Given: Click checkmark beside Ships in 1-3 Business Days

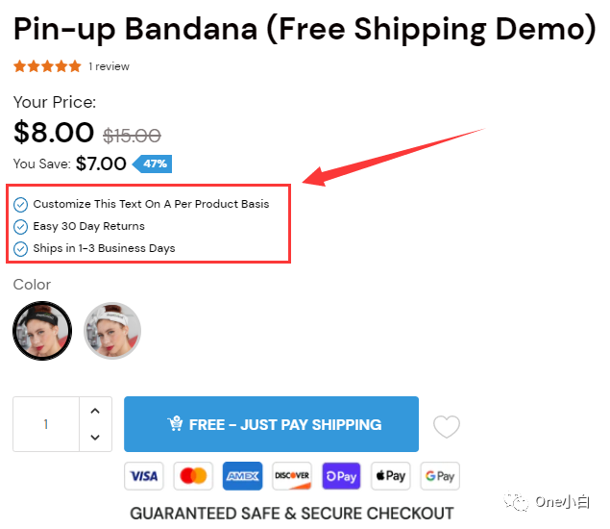Looking at the screenshot, I should [20, 249].
